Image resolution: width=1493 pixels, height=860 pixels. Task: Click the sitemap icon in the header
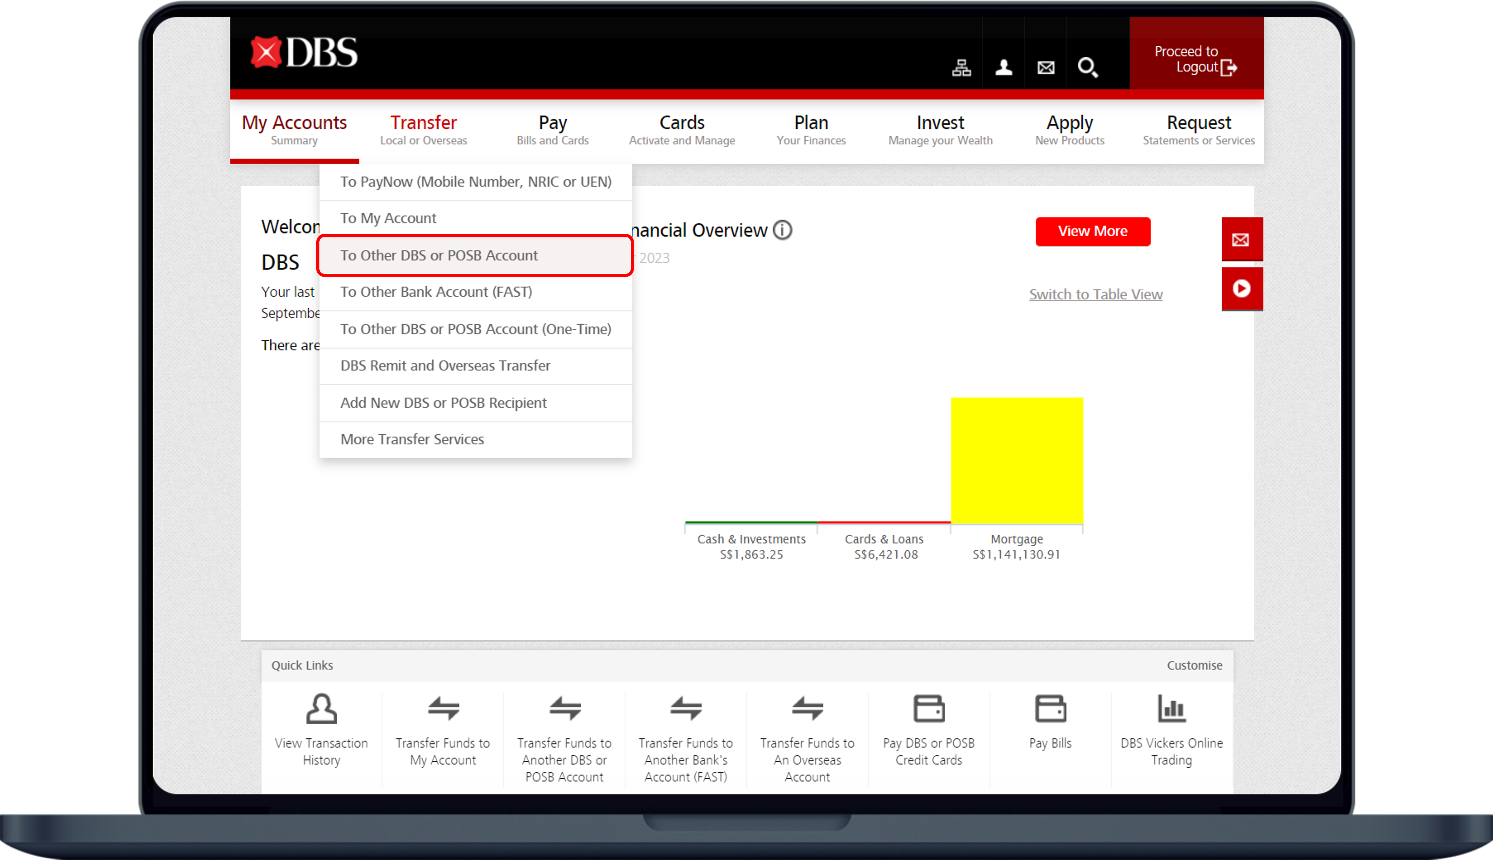pos(961,67)
